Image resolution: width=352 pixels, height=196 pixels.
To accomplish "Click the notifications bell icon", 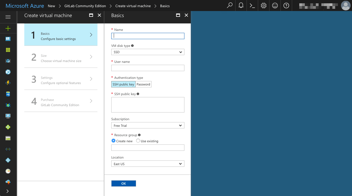I will point(241,6).
